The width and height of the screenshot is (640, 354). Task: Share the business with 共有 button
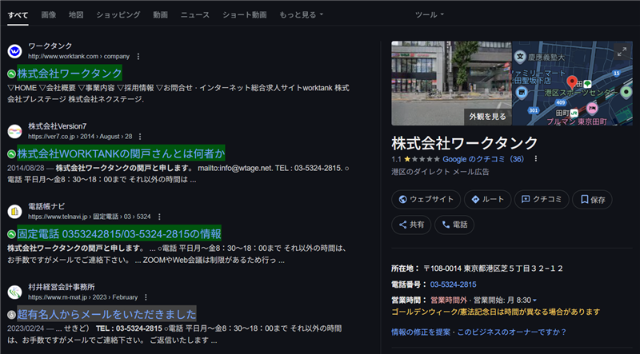(x=411, y=225)
